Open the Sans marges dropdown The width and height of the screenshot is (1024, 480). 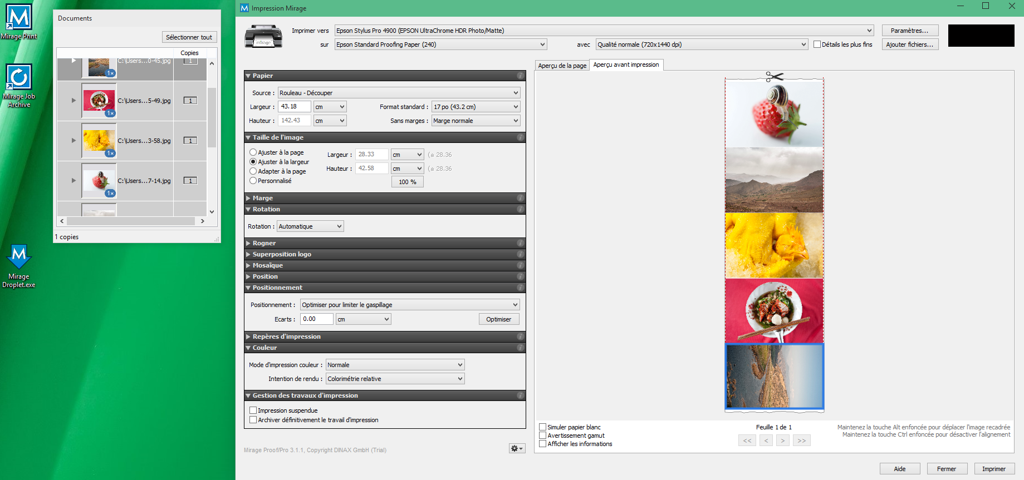point(476,121)
